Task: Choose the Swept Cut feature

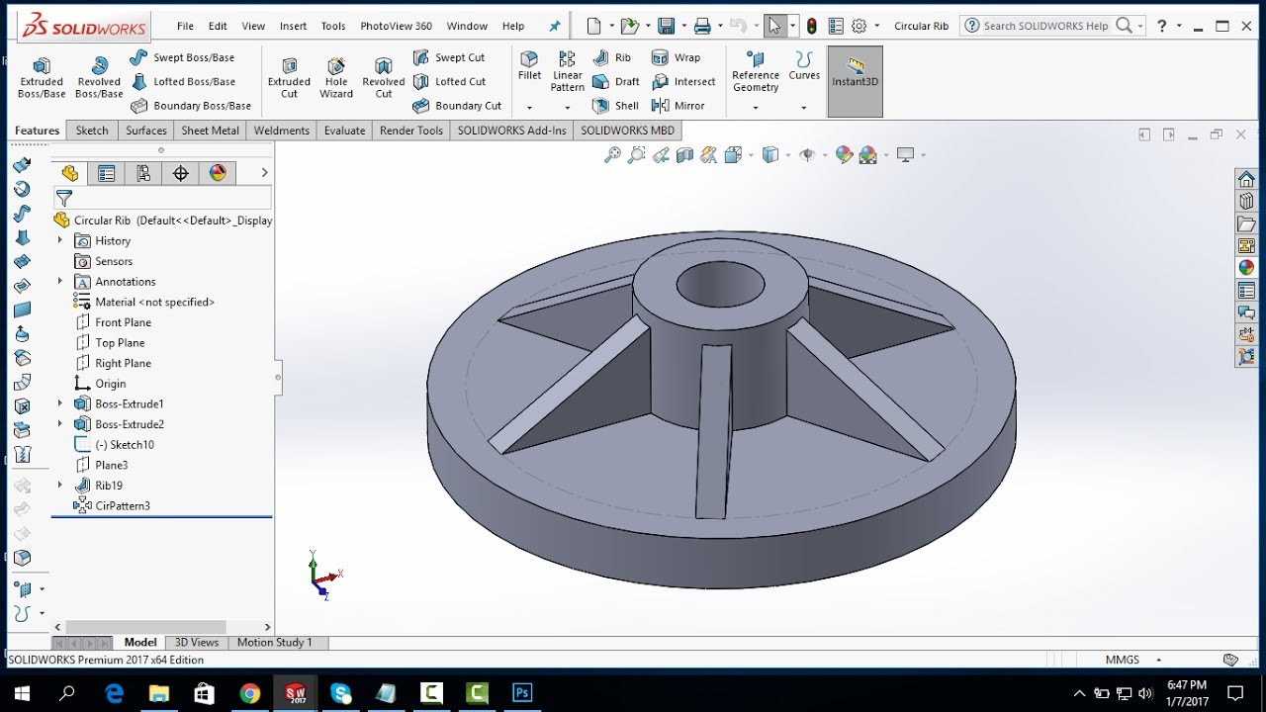Action: [449, 57]
